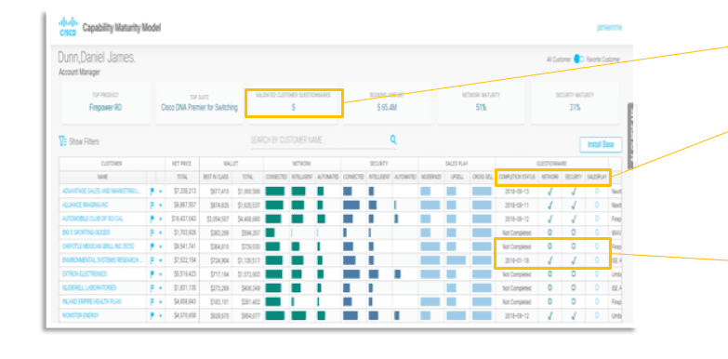This screenshot has height=359, width=728.
Task: Click the flag icon for Environmental Systems Research
Action: click(152, 260)
